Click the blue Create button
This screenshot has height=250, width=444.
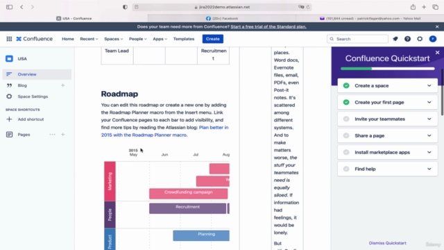(213, 39)
